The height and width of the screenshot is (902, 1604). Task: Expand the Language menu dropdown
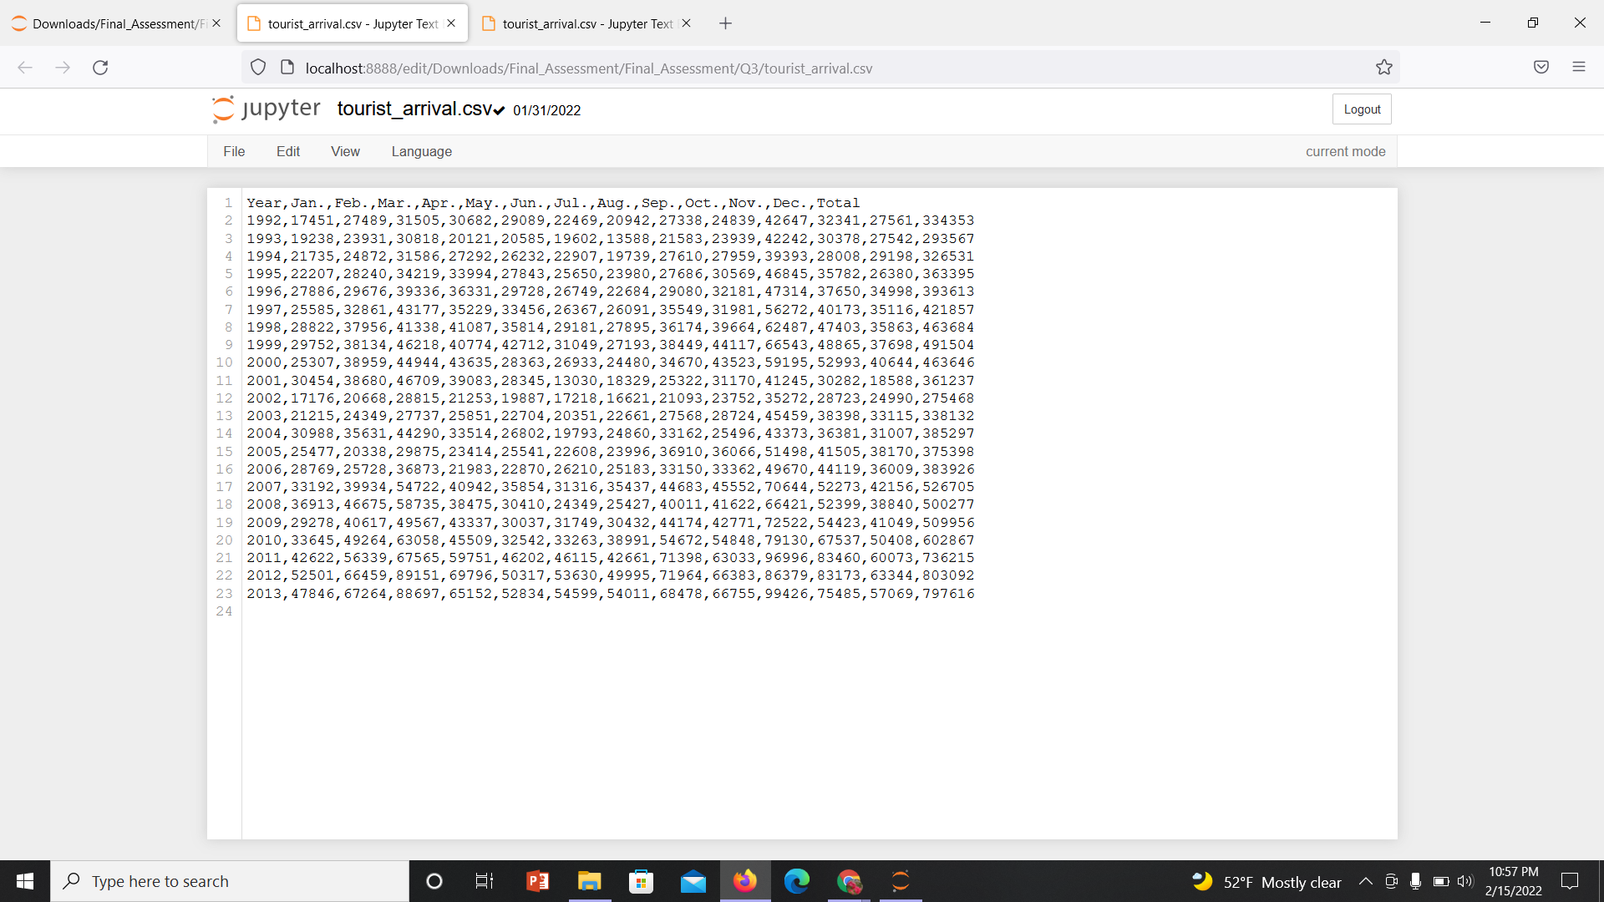click(421, 151)
